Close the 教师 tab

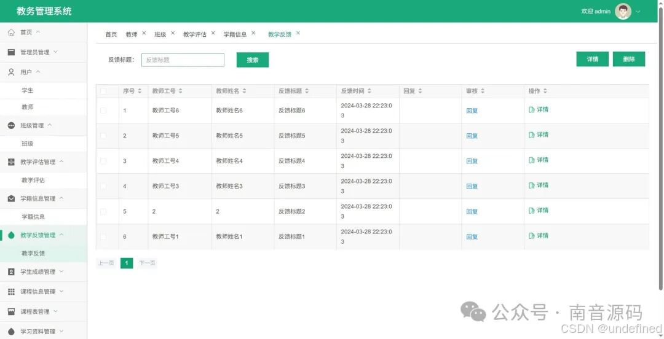144,33
